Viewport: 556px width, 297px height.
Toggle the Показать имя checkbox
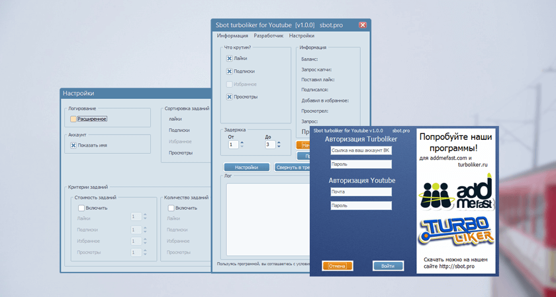coord(73,145)
